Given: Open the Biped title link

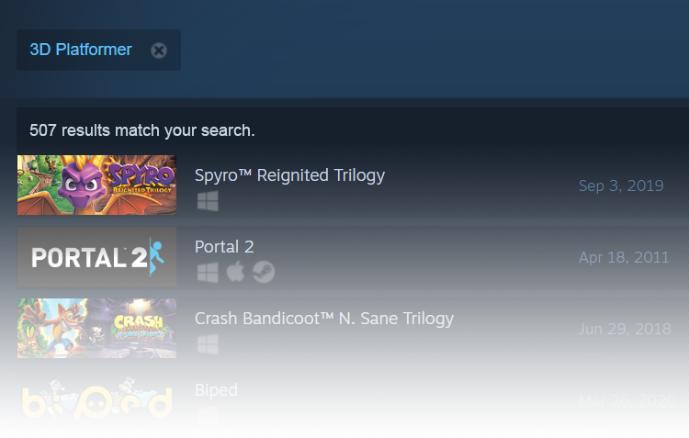Looking at the screenshot, I should point(216,390).
